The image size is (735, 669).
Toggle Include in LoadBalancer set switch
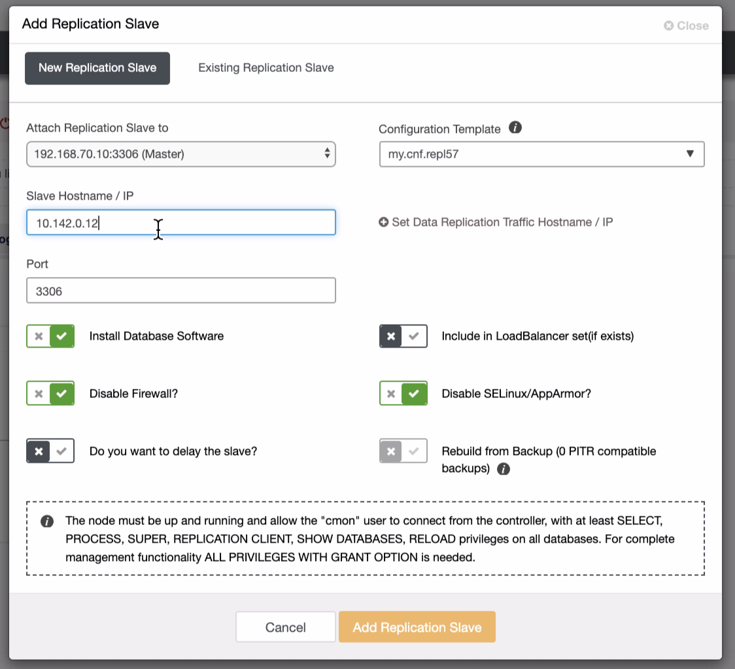403,336
